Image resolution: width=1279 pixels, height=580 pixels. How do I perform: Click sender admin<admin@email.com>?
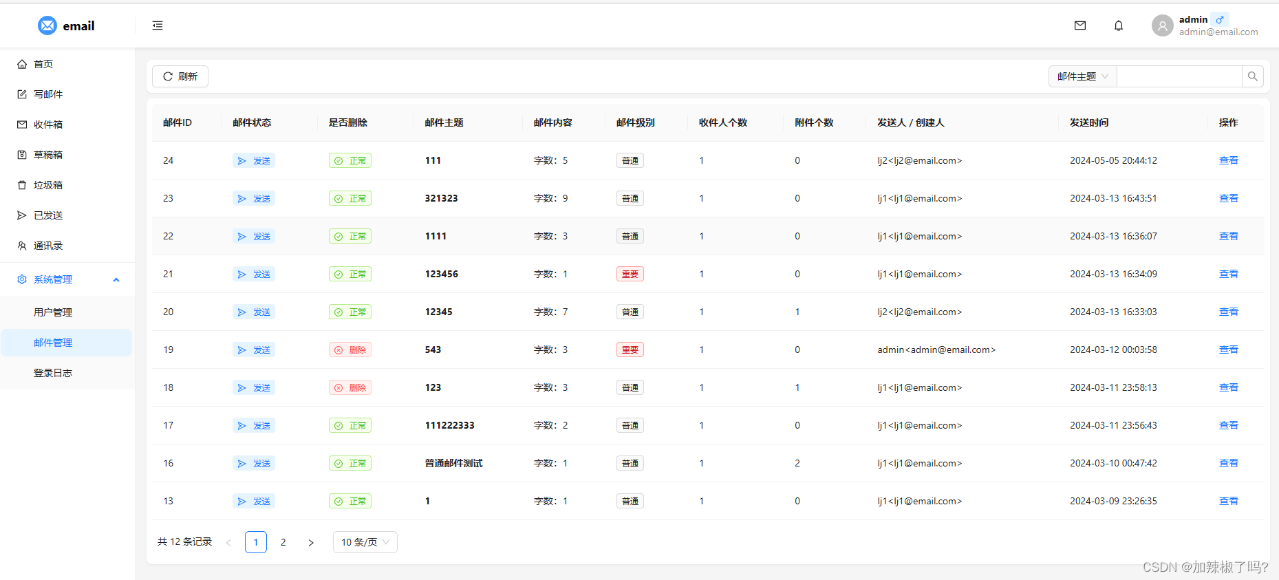[x=936, y=350]
